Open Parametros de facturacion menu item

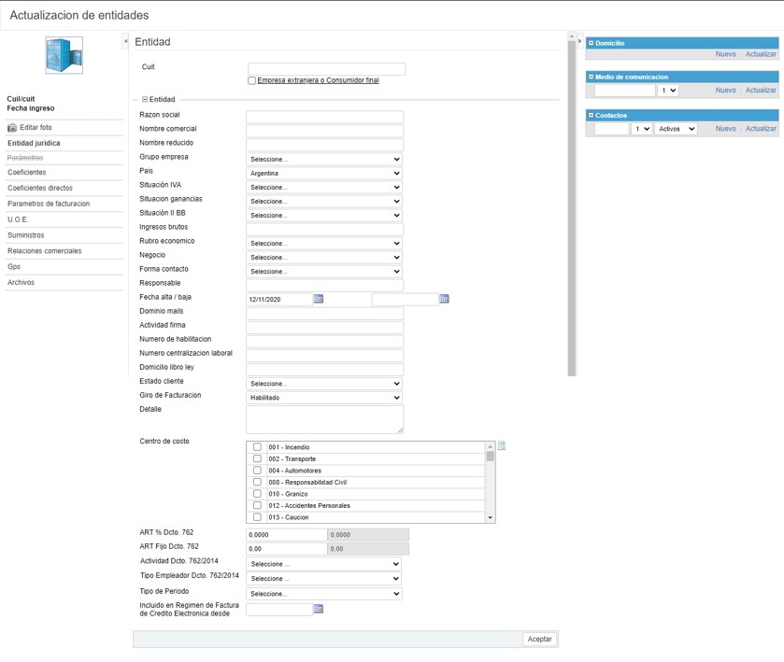pos(49,204)
